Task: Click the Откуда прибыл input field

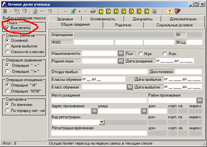Action: click(115, 72)
